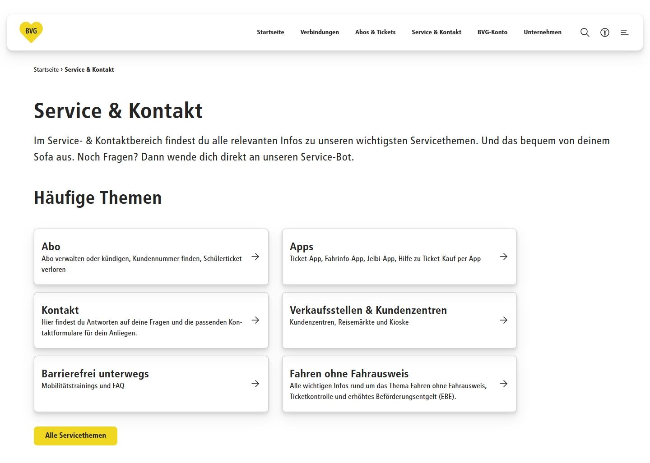650x463 pixels.
Task: Click the 'Service & Kontakt' page heading
Action: tap(118, 111)
